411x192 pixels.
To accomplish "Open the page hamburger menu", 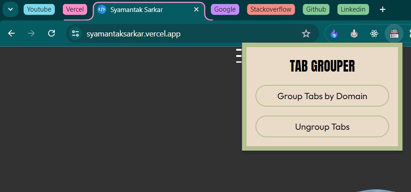I will coord(239,56).
